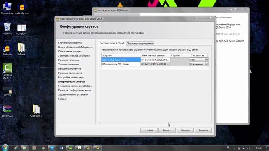
Task: Switch to the white Camtasia Recorder taskbar icon
Action: pyautogui.click(x=79, y=148)
